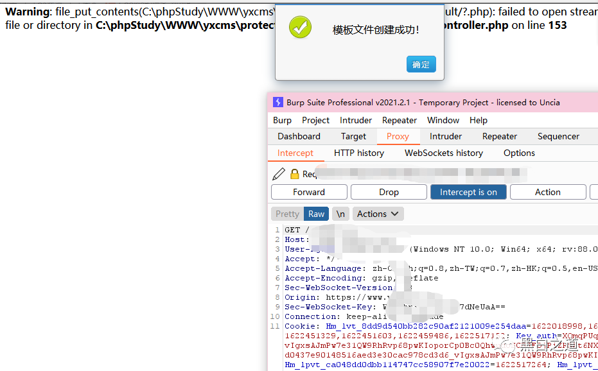The image size is (598, 371).
Task: Click the pencil edit icon in Intercept
Action: (279, 174)
